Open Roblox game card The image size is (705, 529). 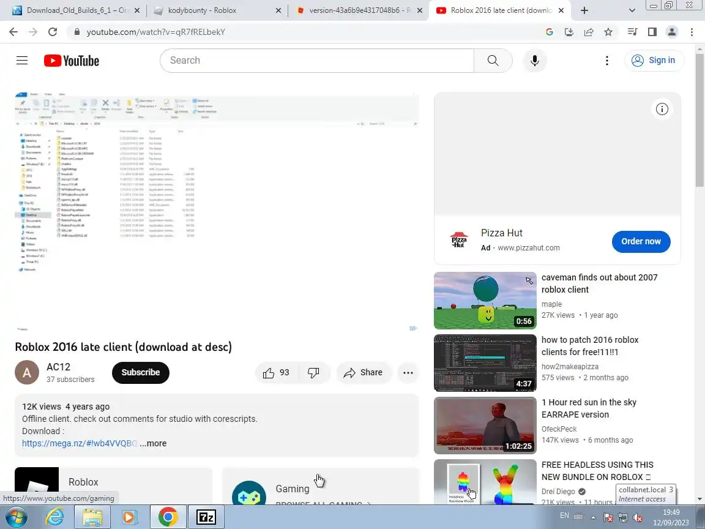(113, 486)
